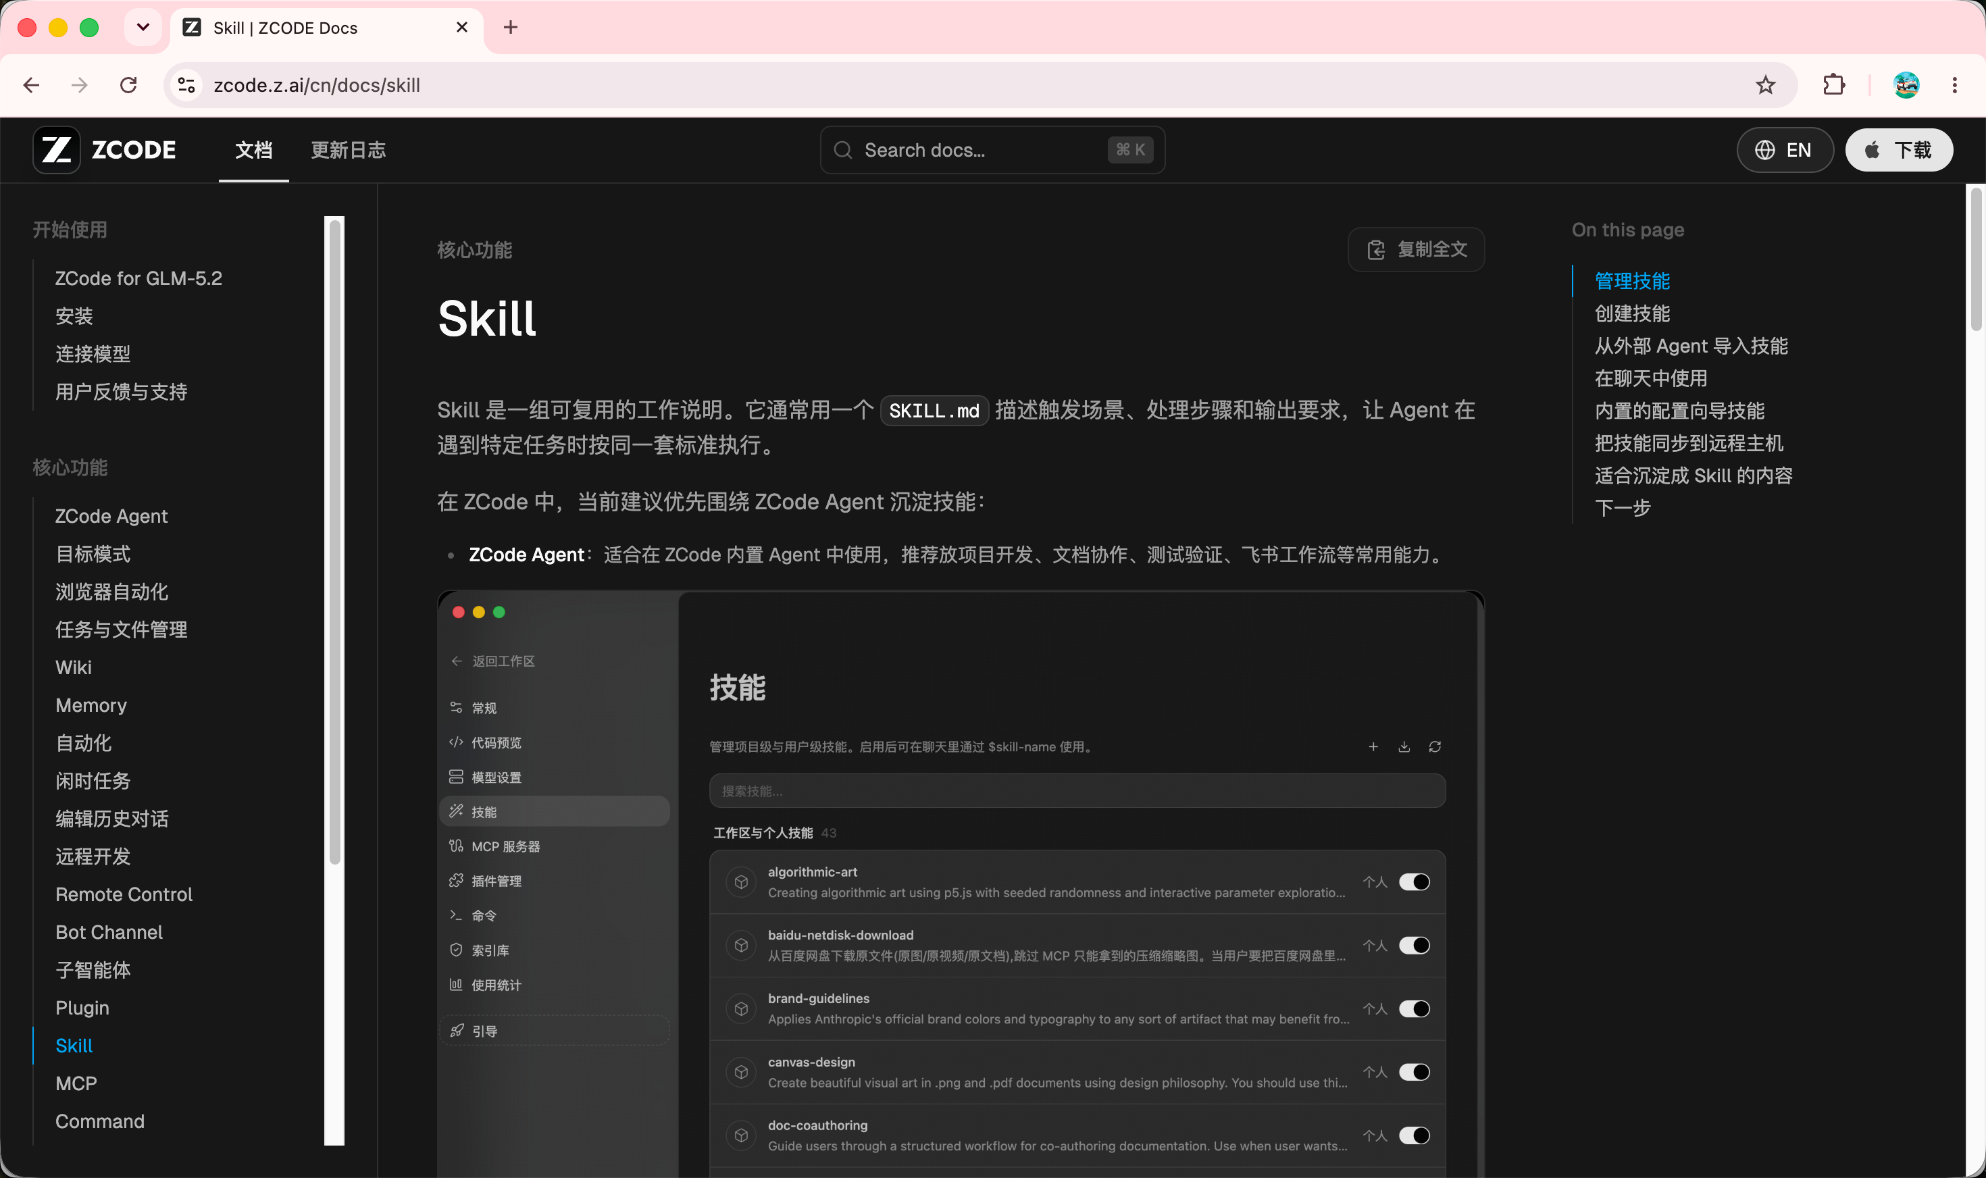This screenshot has width=1986, height=1178.
Task: Open ZCode for GLM-5.2 doc page
Action: click(138, 278)
